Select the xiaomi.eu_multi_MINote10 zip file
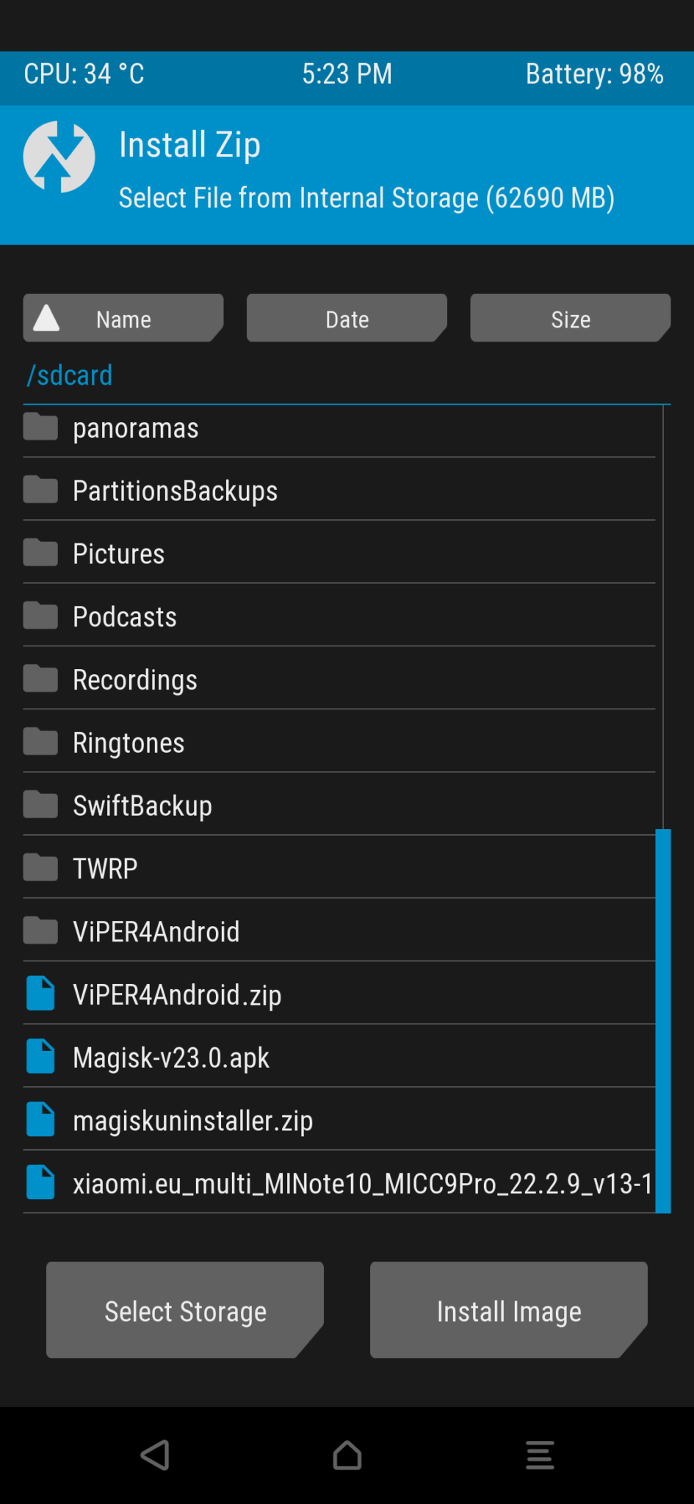Screen dimensions: 694x1504 pyautogui.click(x=361, y=1183)
